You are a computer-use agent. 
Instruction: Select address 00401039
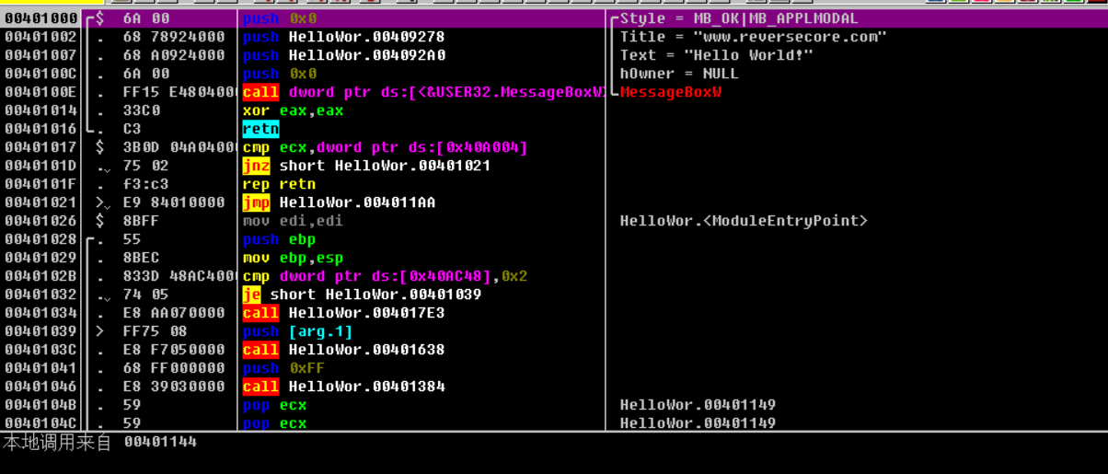point(40,331)
